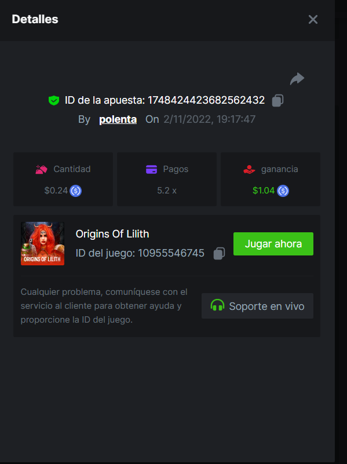Open the Origins Of Lilith thumbnail

43,243
